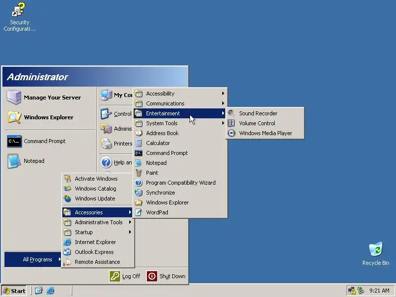Select Control Panel in Start menu
The height and width of the screenshot is (297, 396).
(x=116, y=114)
